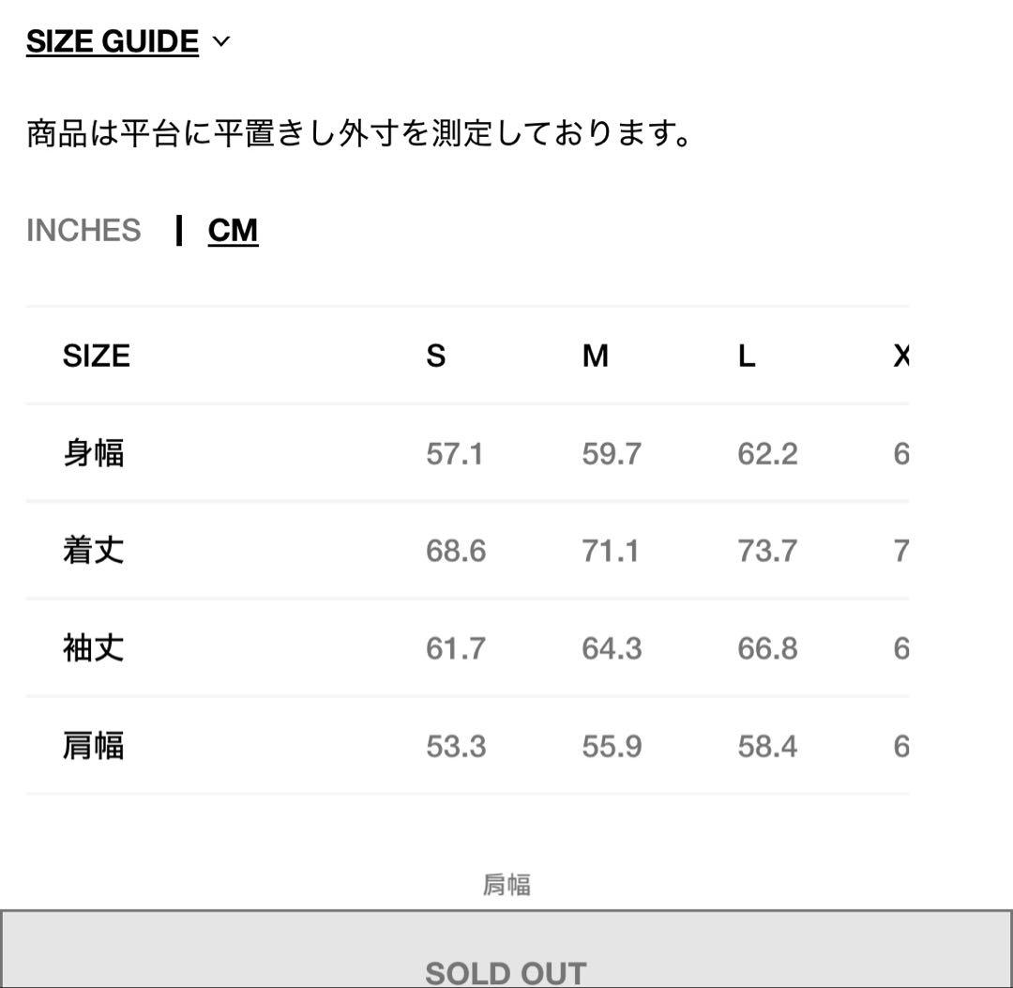This screenshot has height=988, width=1013.
Task: Collapse the SIZE GUIDE section
Action: tap(113, 40)
